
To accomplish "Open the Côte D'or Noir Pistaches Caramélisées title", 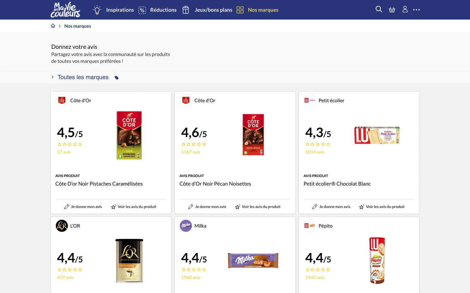I will tap(99, 184).
